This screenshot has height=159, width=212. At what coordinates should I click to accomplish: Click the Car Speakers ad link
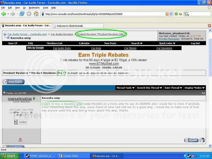(164, 48)
